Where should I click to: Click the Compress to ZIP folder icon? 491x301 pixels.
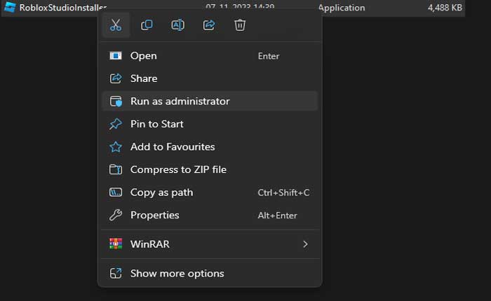tap(116, 169)
